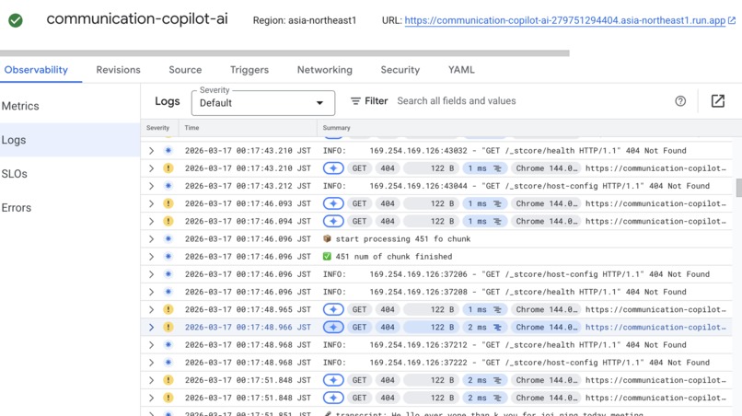Click latency trace icon on 00:17:48.966 row

click(x=497, y=327)
